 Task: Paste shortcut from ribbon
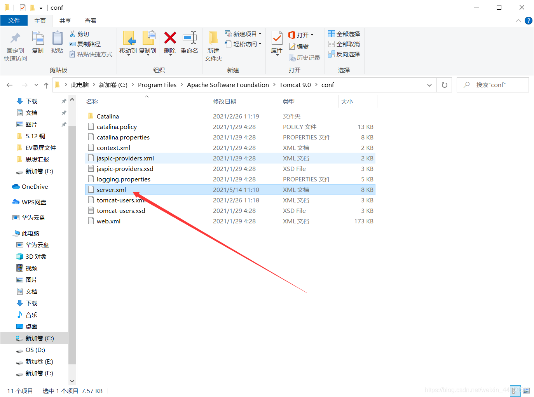(91, 54)
